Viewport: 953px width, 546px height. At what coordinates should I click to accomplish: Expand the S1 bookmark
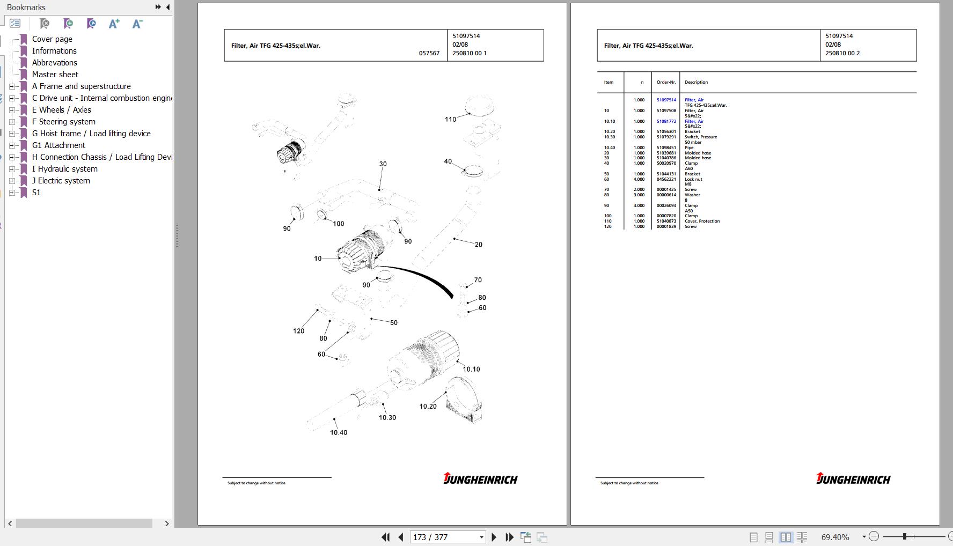12,193
